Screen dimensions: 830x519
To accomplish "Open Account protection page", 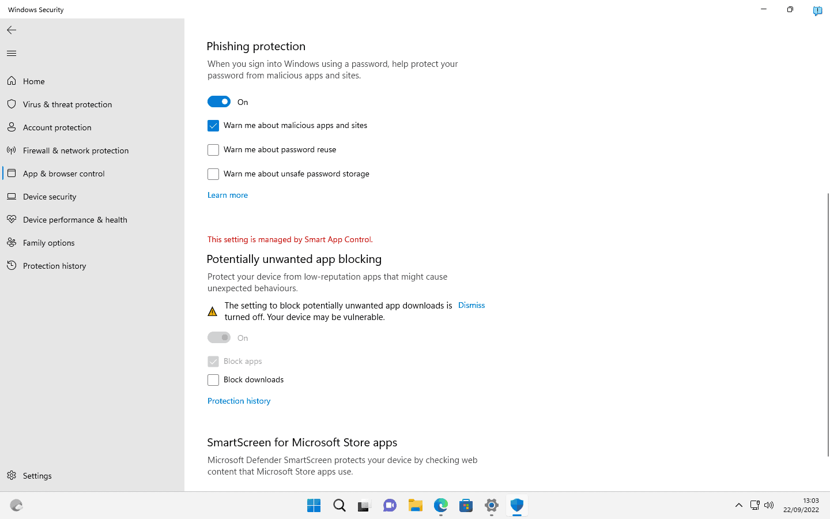I will click(57, 127).
